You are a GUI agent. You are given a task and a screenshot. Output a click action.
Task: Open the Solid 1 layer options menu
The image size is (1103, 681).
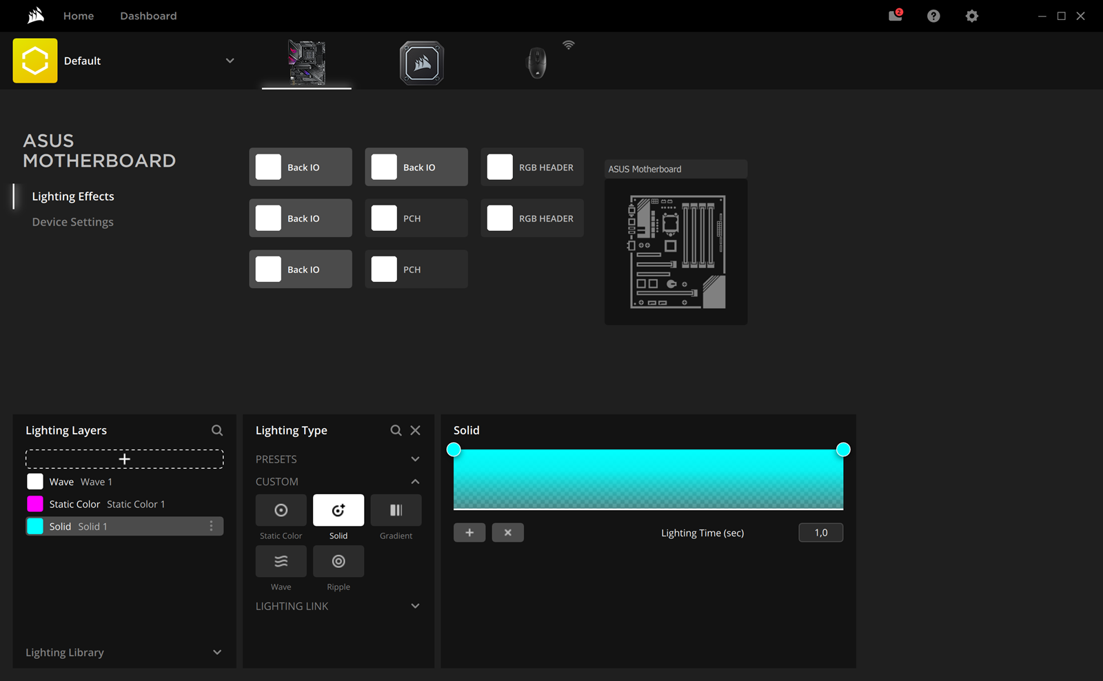pos(212,526)
